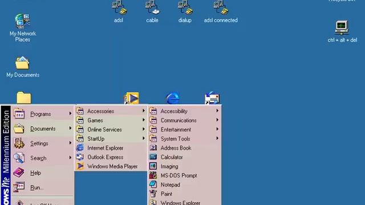Click the Internet Explorer desktop icon
Viewport: 365px width, 205px height.
click(172, 98)
